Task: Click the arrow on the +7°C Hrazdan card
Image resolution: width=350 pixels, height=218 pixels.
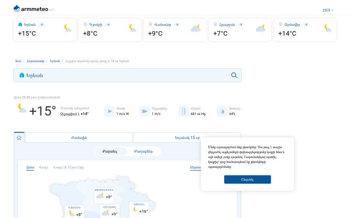Action: pyautogui.click(x=241, y=25)
